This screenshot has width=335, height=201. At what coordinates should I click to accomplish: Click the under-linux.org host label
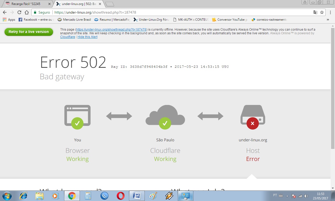(253, 140)
